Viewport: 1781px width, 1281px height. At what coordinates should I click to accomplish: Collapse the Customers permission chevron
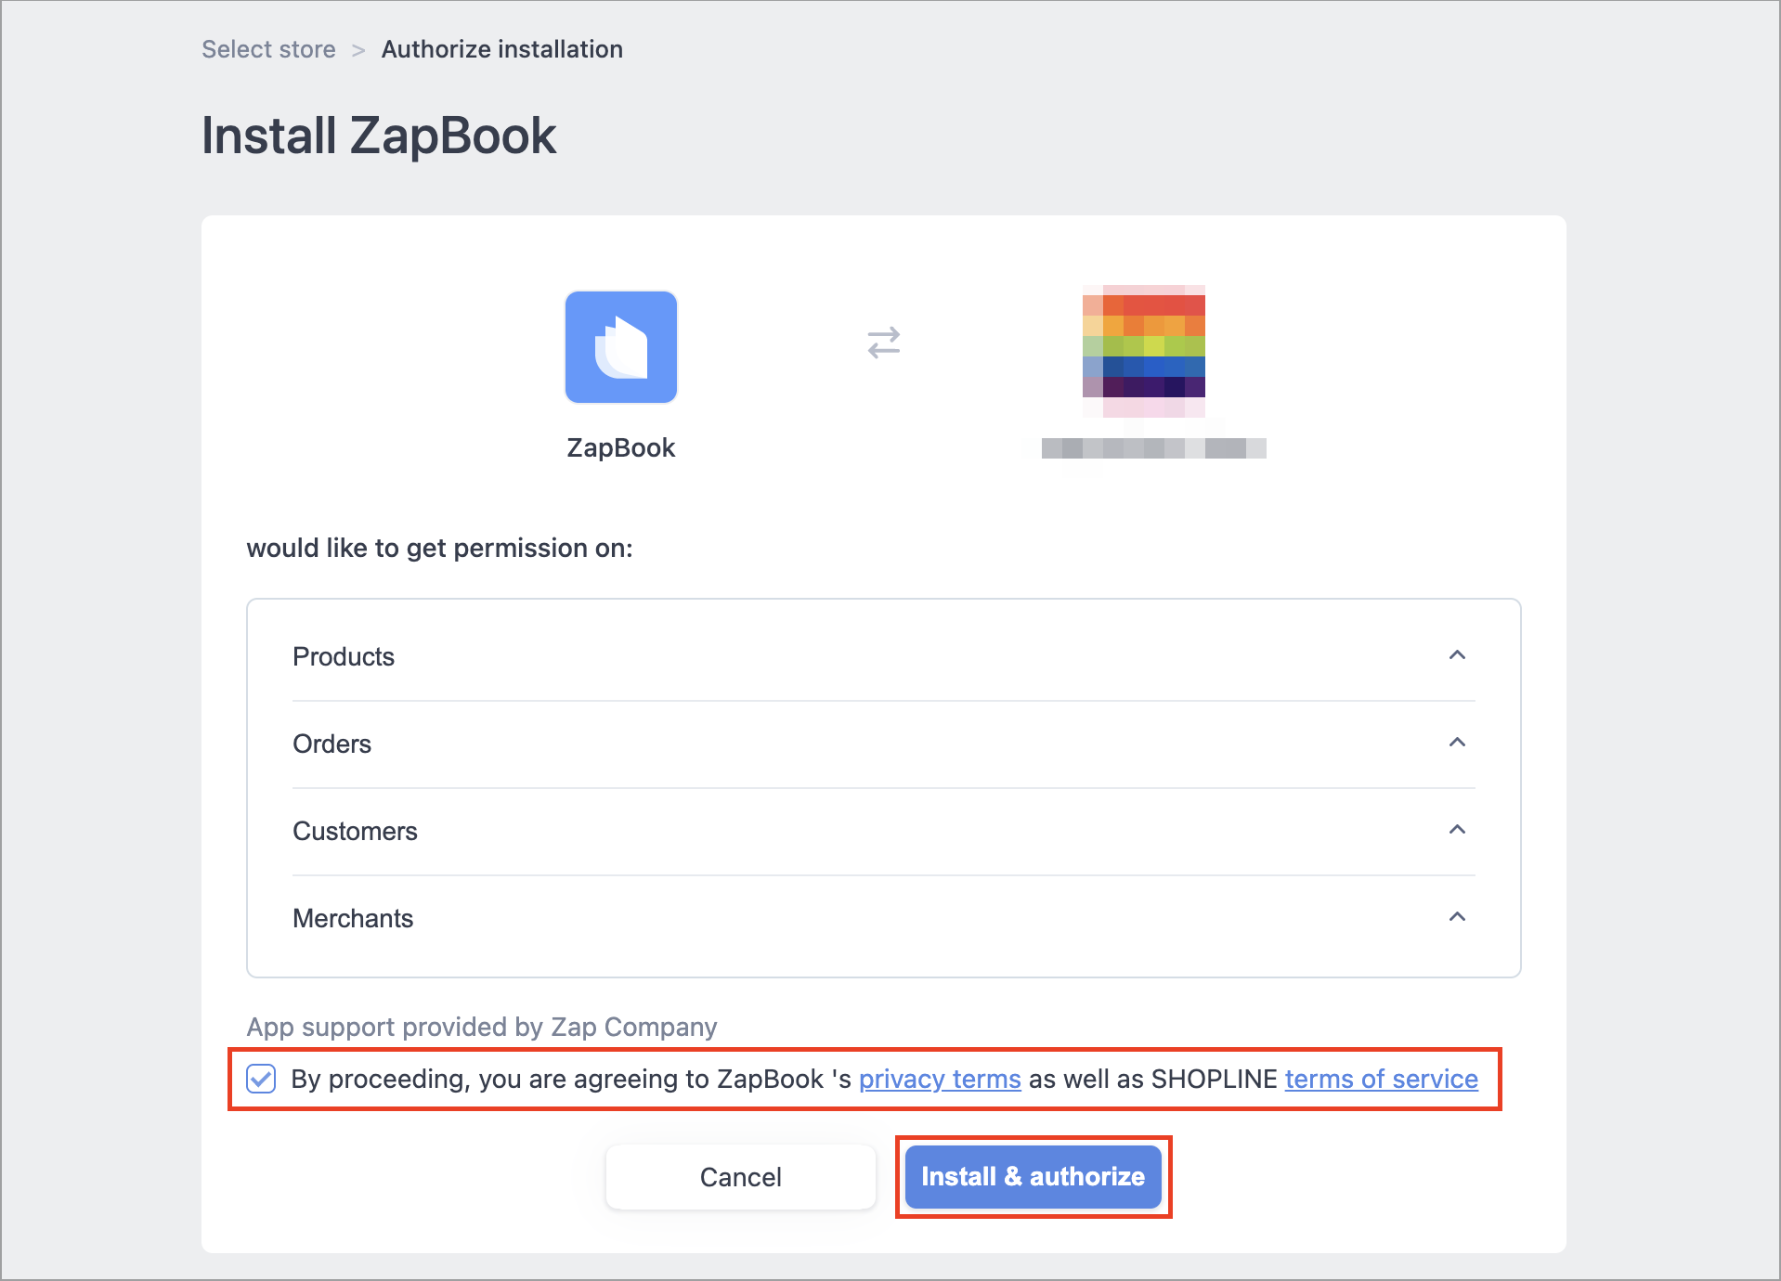[1457, 830]
